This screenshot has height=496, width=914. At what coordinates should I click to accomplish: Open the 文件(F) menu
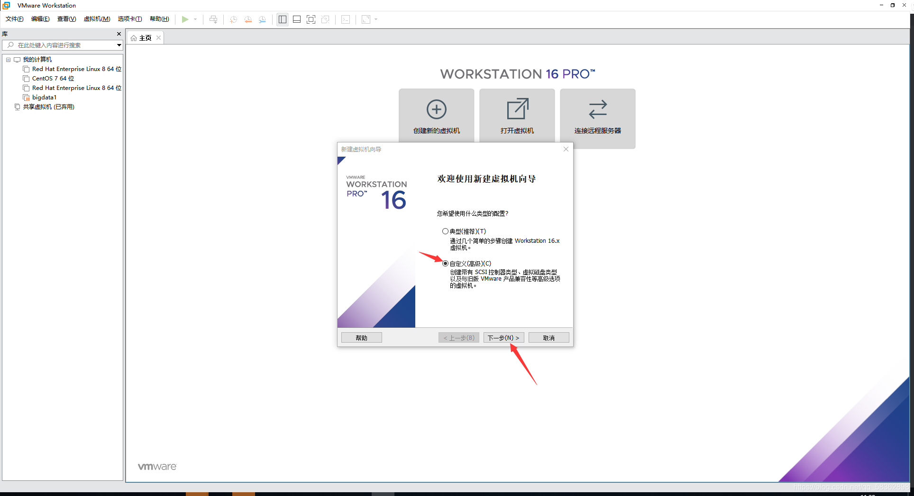(x=15, y=19)
